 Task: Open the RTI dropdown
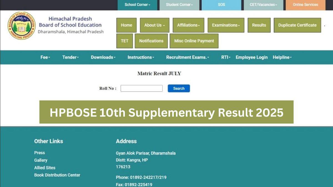coord(225,57)
